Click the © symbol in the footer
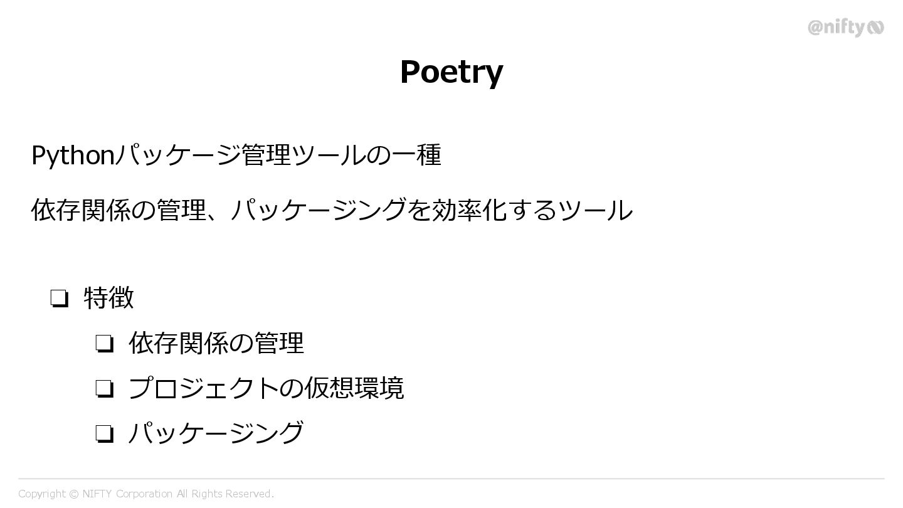 click(74, 494)
